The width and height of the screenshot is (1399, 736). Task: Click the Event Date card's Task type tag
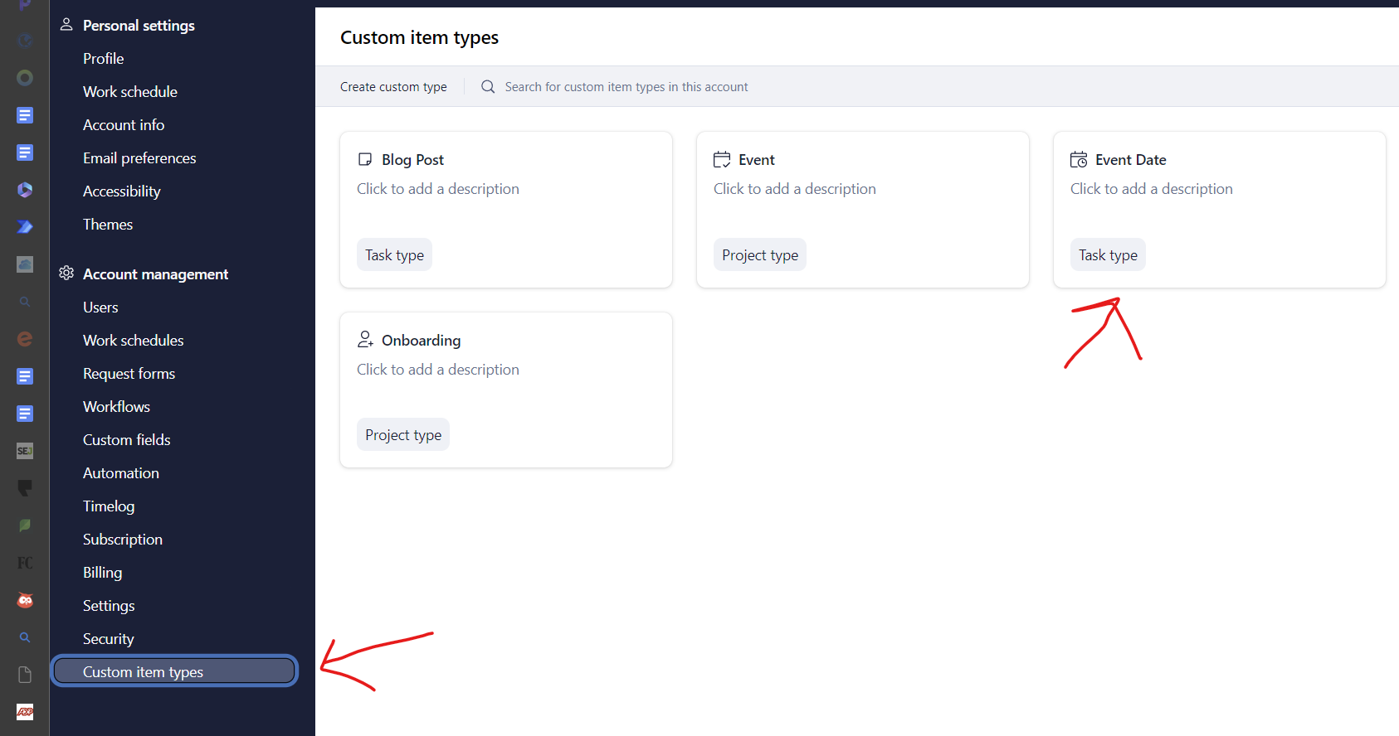(1108, 255)
